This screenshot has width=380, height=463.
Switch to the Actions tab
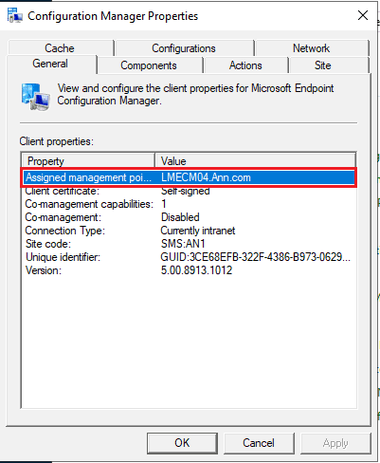tap(245, 65)
